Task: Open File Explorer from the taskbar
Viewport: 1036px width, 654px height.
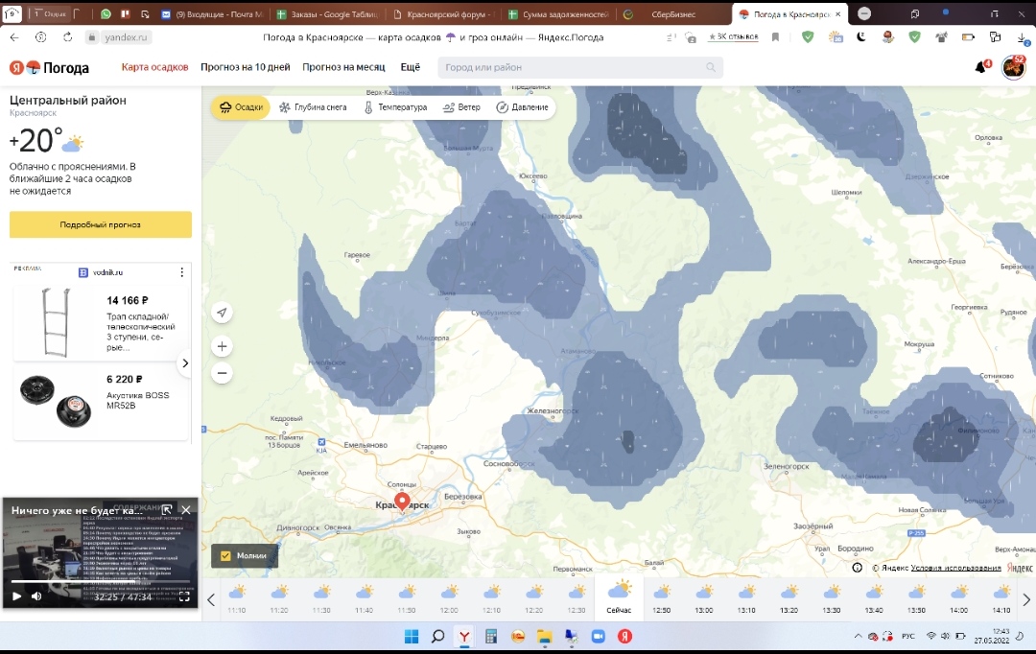Action: coord(545,637)
